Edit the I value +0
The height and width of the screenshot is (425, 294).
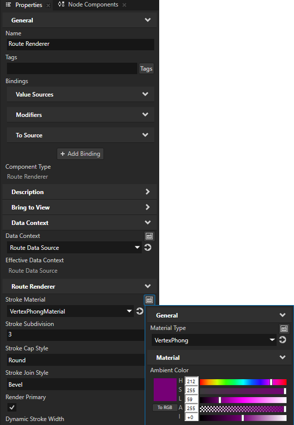coord(192,417)
